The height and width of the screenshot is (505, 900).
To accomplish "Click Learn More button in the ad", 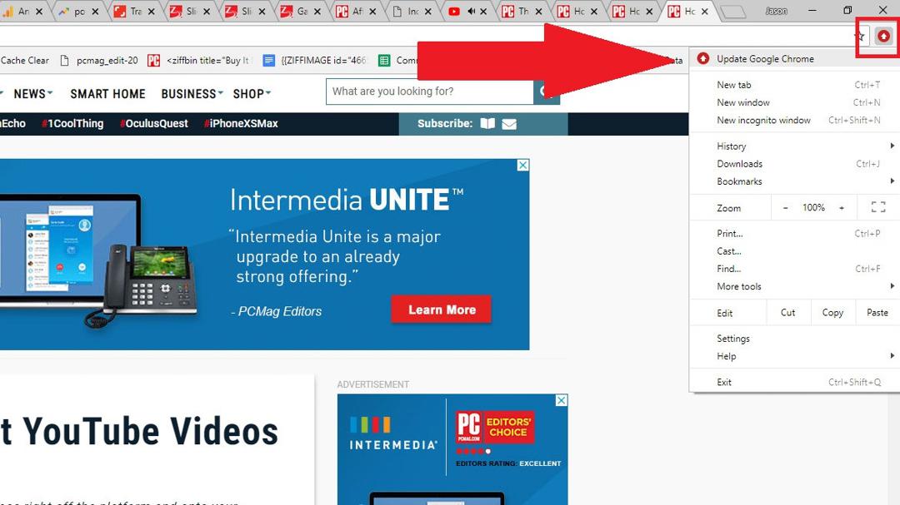I will 442,309.
